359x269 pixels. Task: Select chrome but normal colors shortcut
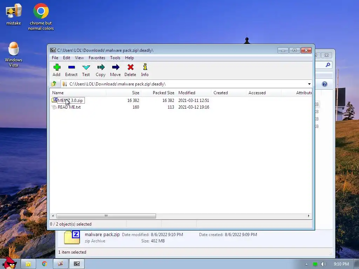(41, 16)
